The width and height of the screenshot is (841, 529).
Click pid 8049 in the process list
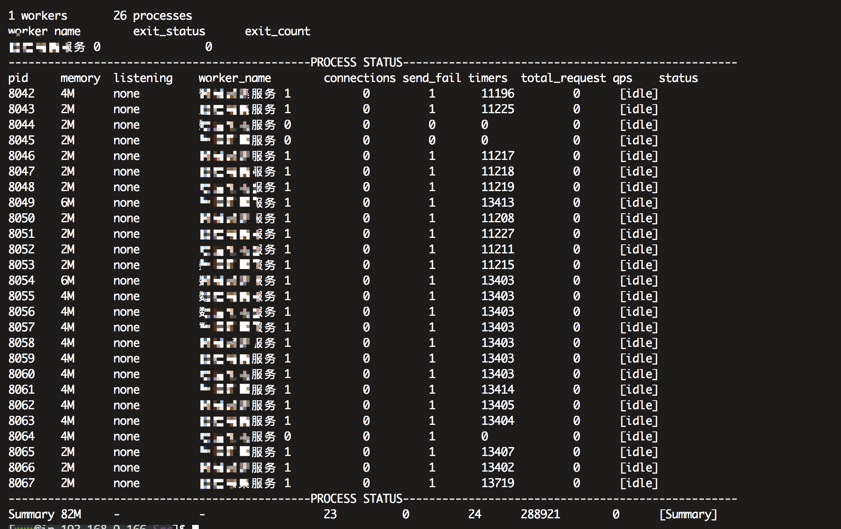click(x=21, y=203)
